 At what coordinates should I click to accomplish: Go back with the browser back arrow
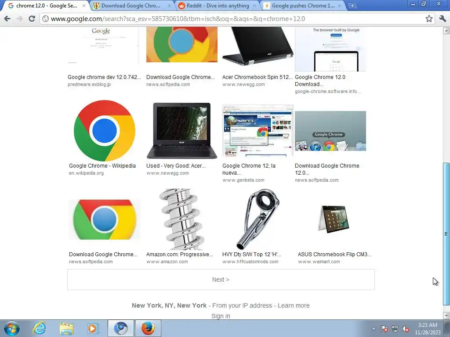(7, 19)
